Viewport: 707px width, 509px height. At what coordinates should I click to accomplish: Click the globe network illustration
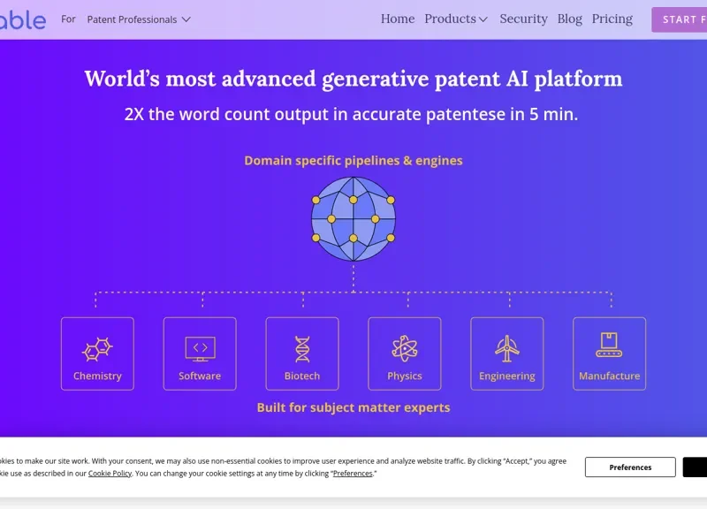click(353, 219)
